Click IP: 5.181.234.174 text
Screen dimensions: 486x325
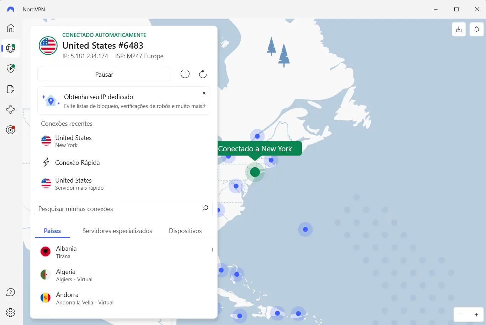(x=85, y=56)
